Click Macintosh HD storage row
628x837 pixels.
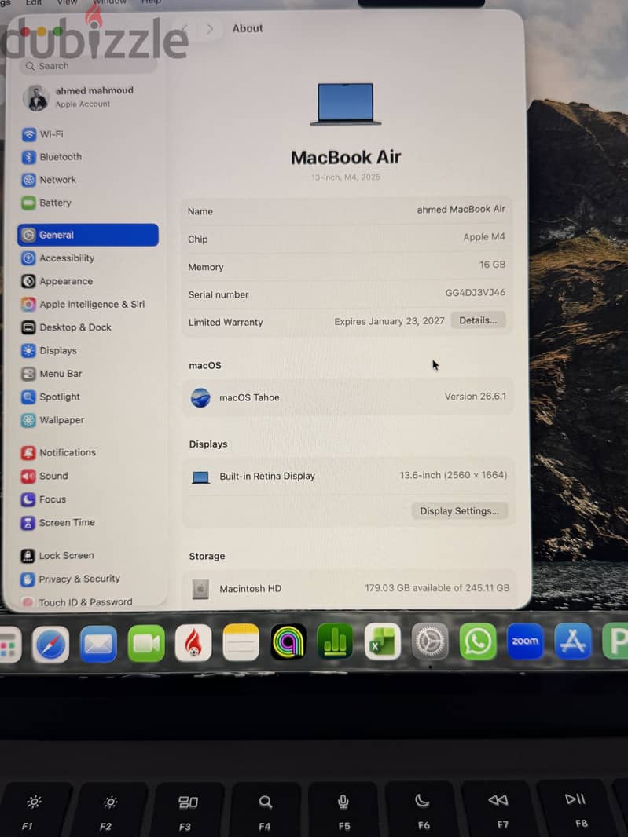pyautogui.click(x=347, y=588)
